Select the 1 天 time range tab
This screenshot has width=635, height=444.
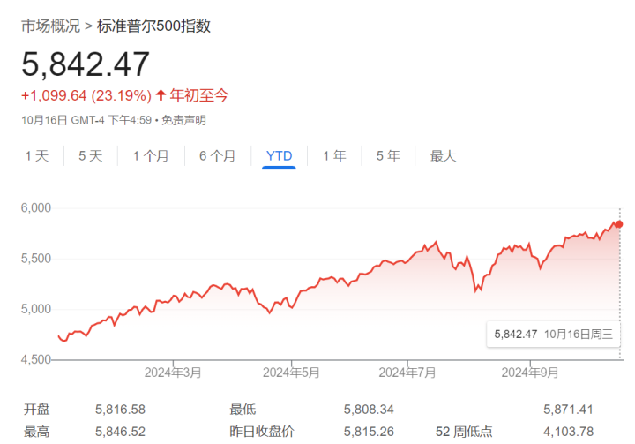(x=37, y=155)
